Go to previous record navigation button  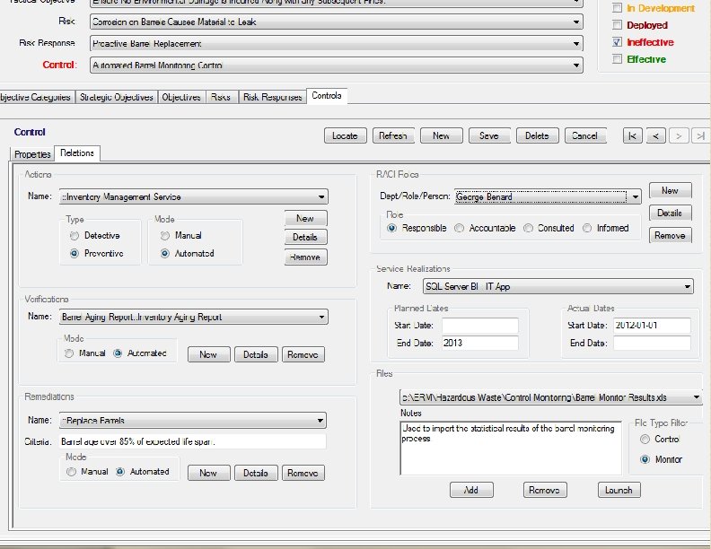click(655, 135)
